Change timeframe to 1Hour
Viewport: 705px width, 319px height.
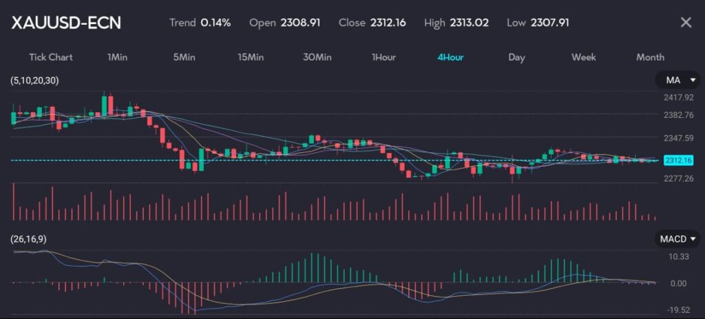pos(383,57)
